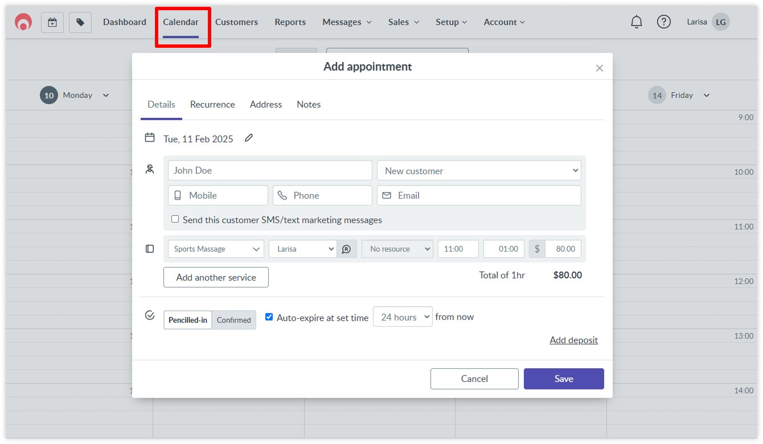Image resolution: width=763 pixels, height=444 pixels.
Task: Click the Add deposit link
Action: coord(573,340)
